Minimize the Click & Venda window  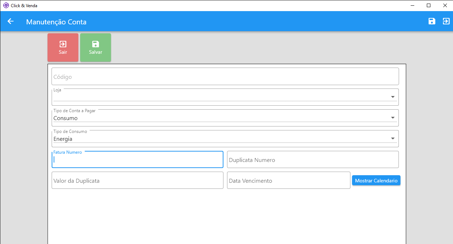coord(412,5)
